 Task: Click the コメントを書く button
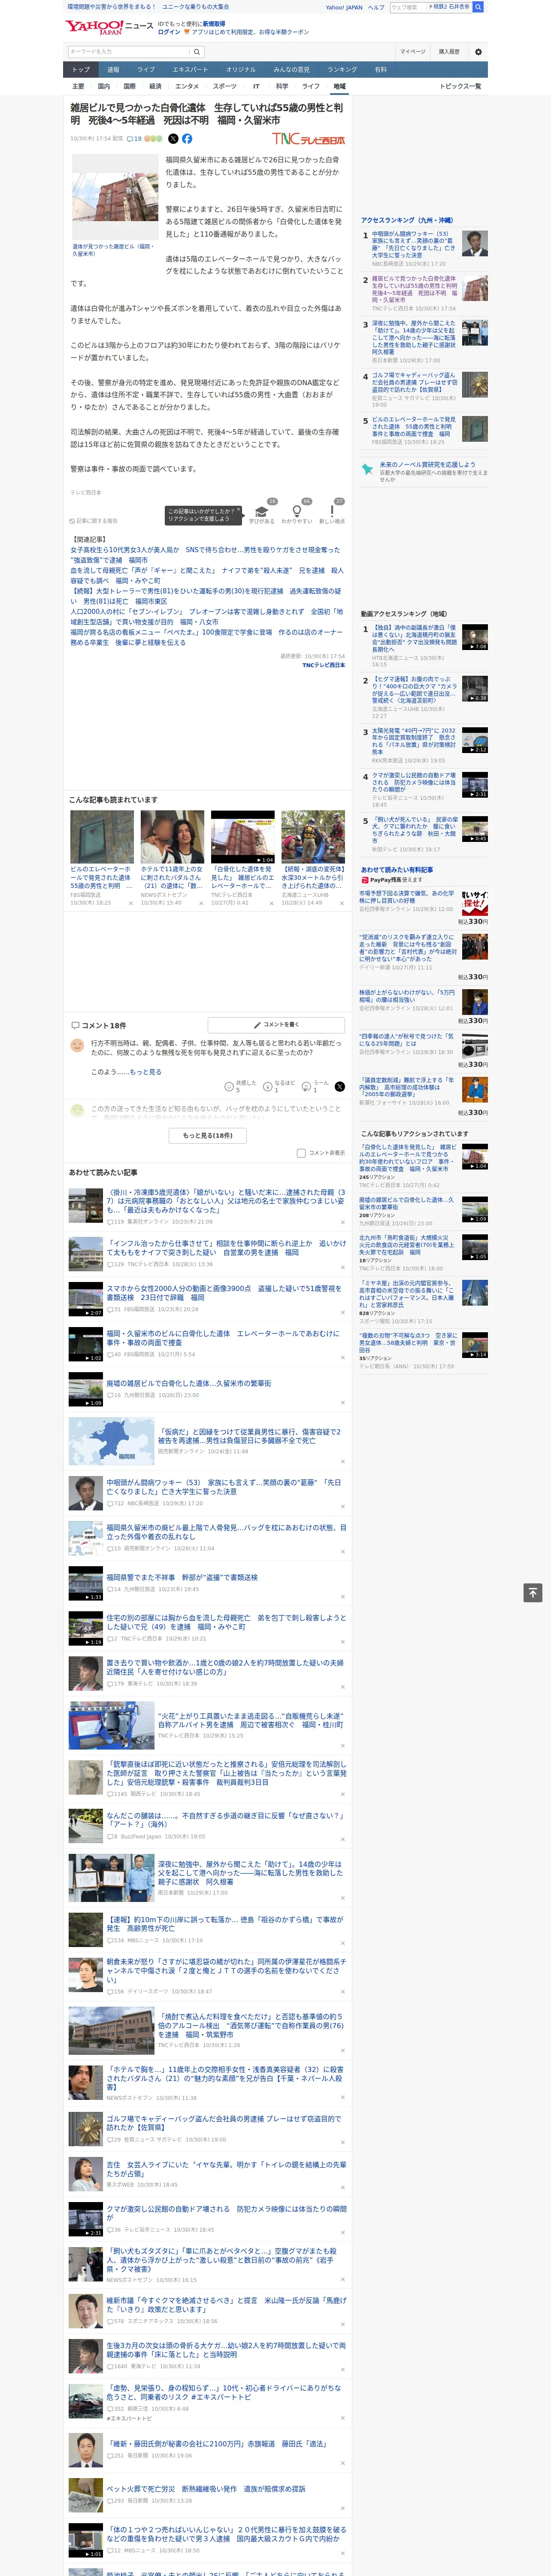pyautogui.click(x=277, y=1025)
